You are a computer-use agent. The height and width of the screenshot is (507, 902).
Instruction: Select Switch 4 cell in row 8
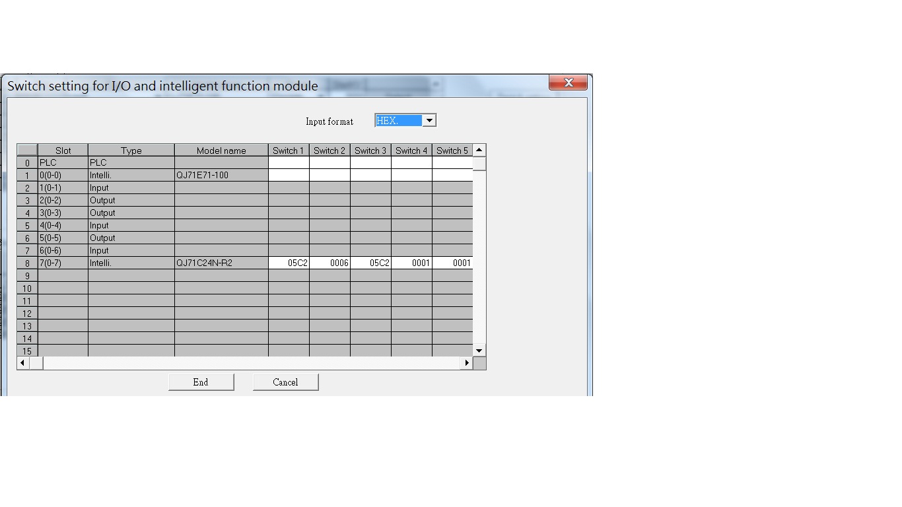tap(411, 263)
